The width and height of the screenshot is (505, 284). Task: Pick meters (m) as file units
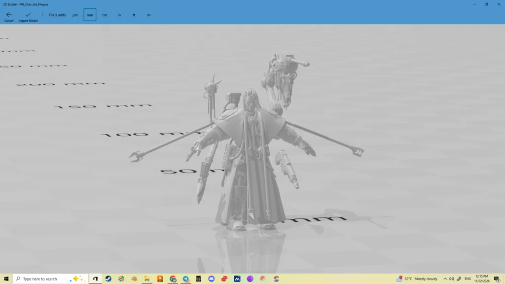(148, 15)
